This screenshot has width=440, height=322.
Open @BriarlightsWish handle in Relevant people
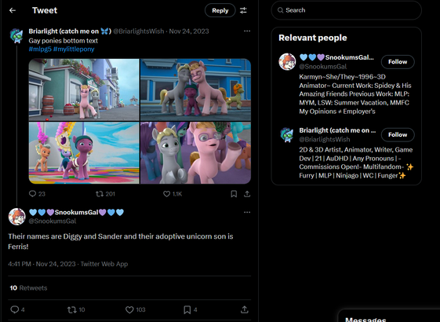[325, 139]
